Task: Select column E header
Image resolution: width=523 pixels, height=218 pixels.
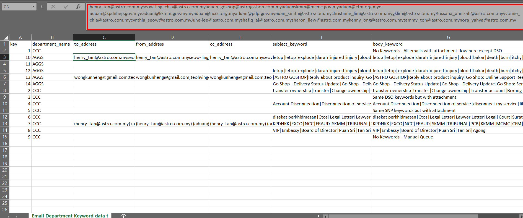Action: 240,37
